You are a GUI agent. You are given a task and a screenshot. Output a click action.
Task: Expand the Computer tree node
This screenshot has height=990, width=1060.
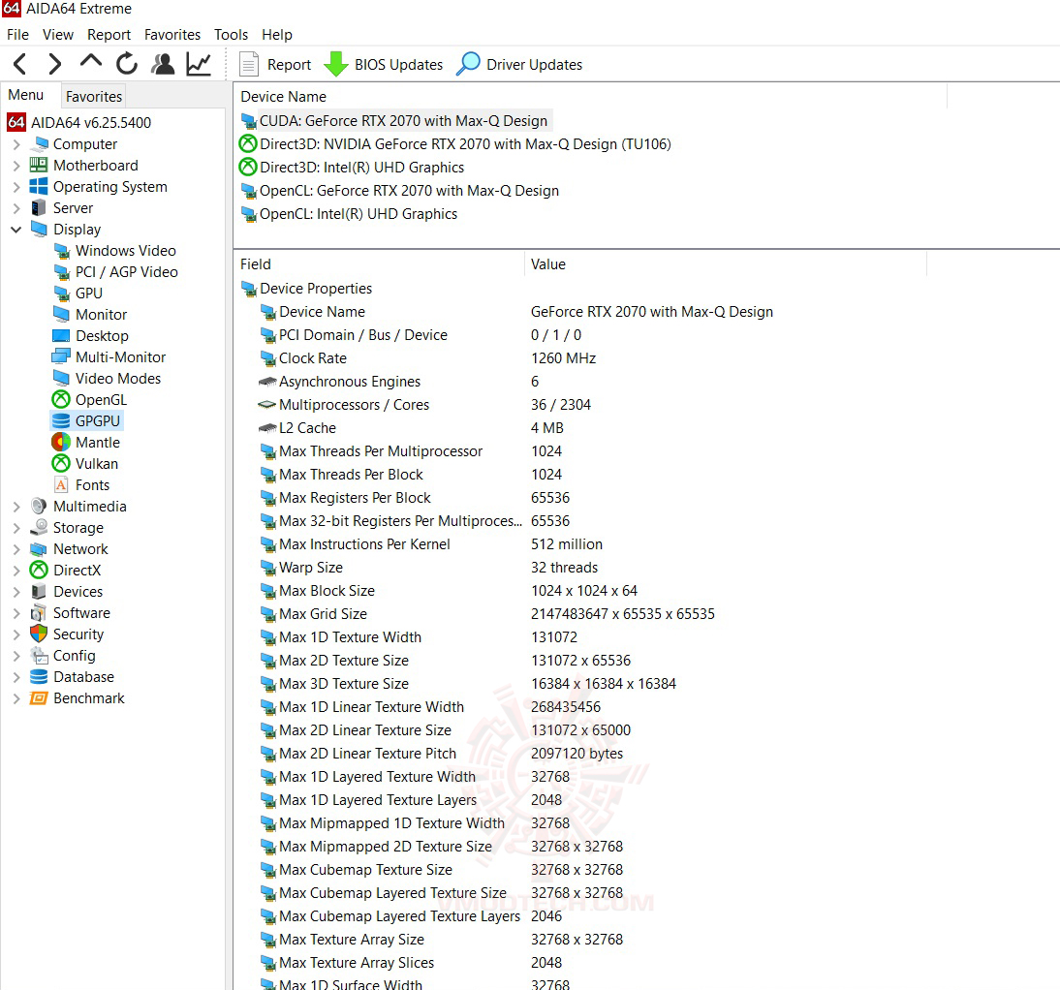(16, 144)
